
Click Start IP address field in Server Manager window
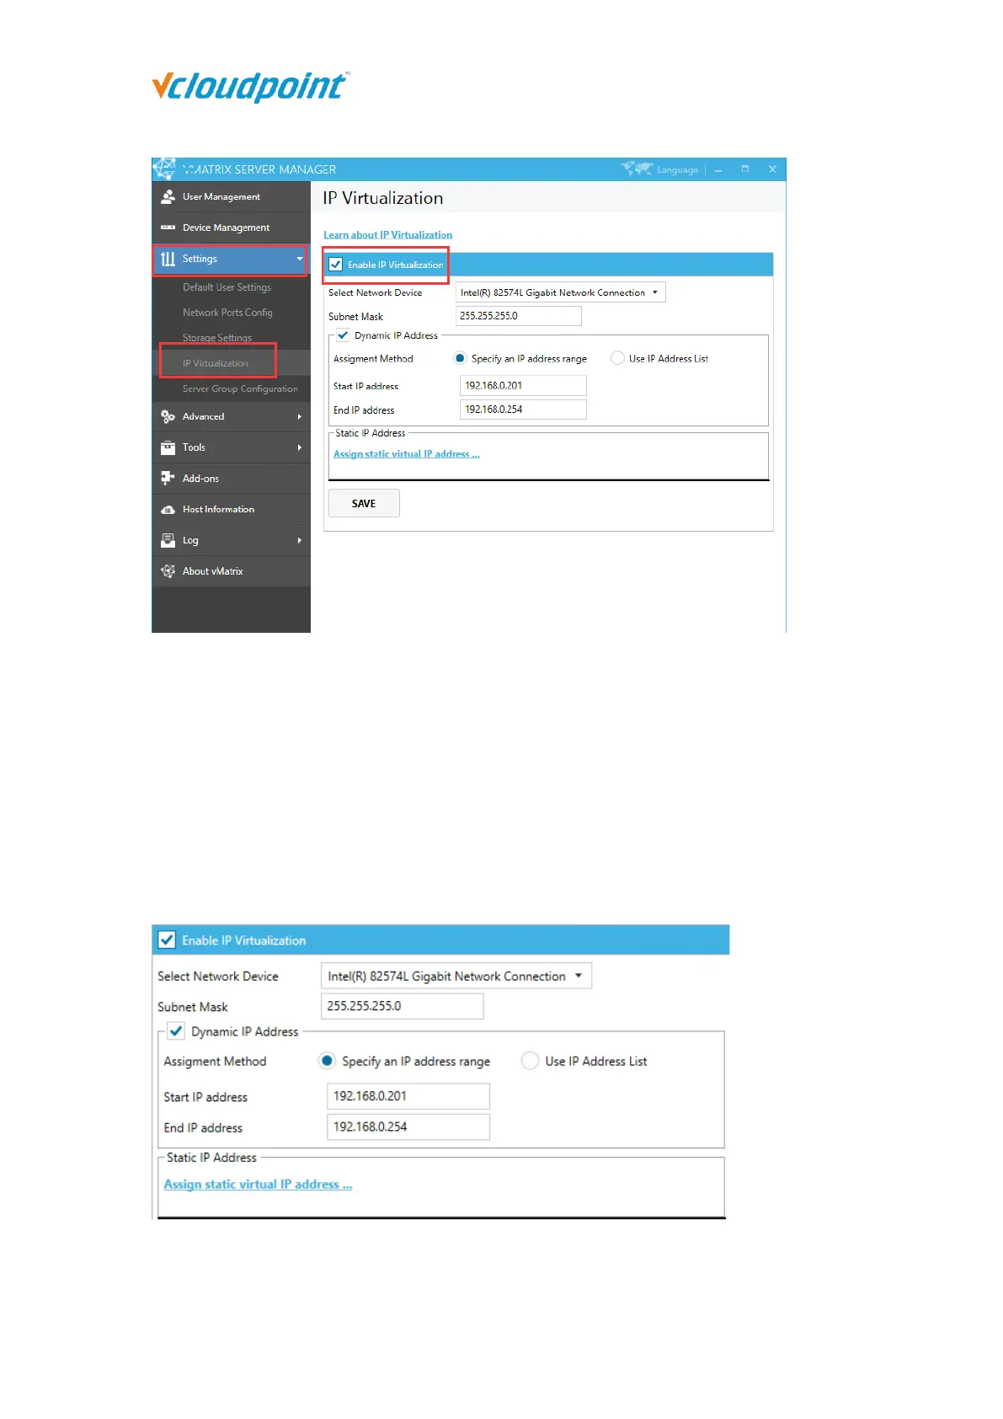click(x=523, y=386)
